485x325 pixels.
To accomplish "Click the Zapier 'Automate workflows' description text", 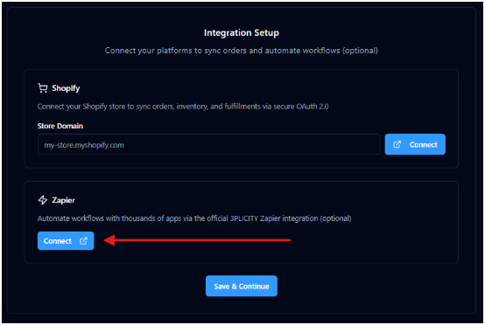I will pyautogui.click(x=194, y=218).
